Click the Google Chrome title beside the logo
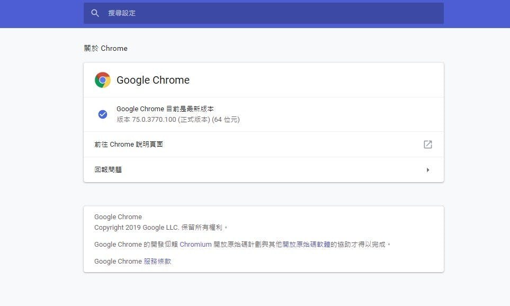Viewport: 510px width, 306px height. coord(153,80)
